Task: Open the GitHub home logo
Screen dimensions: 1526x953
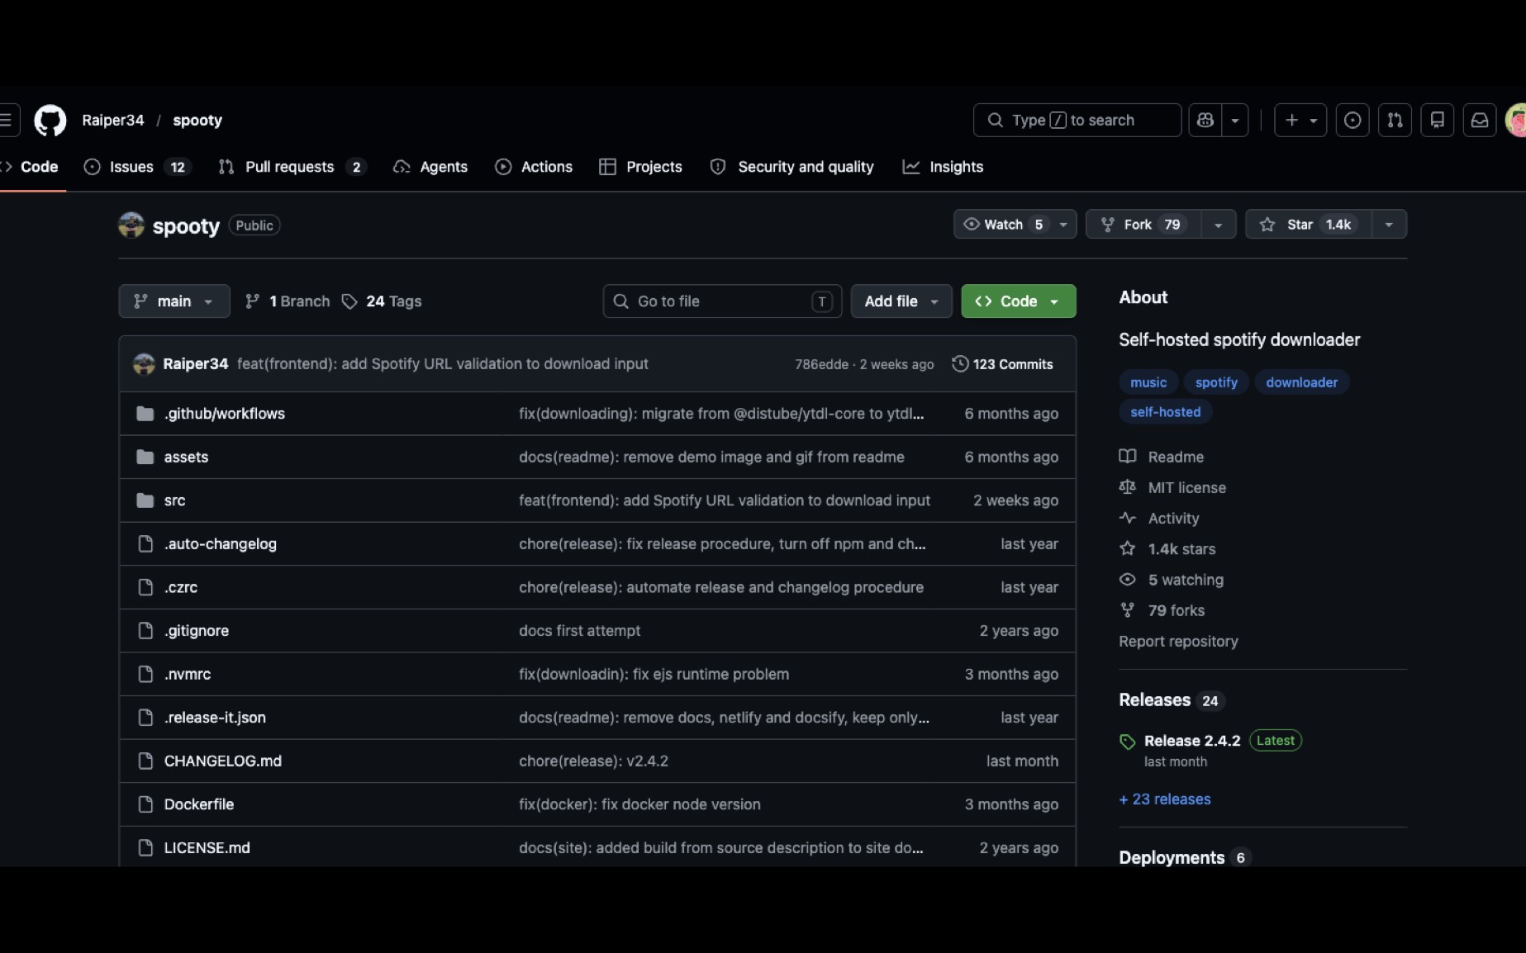Action: tap(50, 121)
